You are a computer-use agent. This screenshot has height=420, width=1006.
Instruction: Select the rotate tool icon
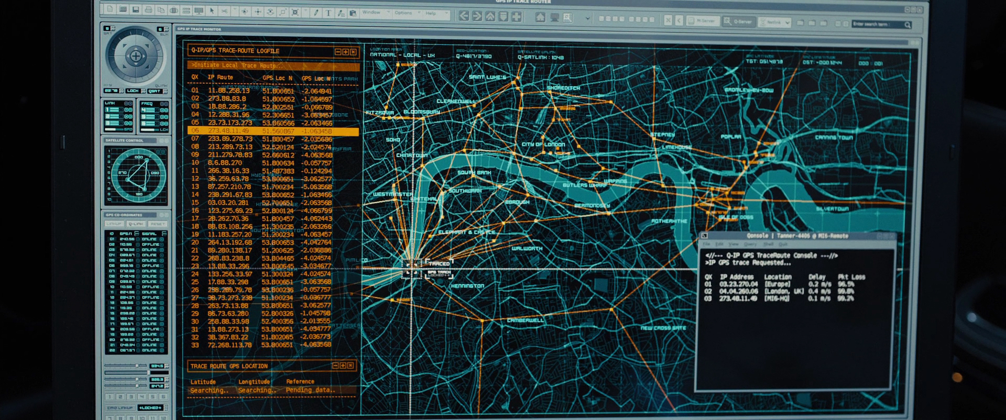(x=270, y=12)
